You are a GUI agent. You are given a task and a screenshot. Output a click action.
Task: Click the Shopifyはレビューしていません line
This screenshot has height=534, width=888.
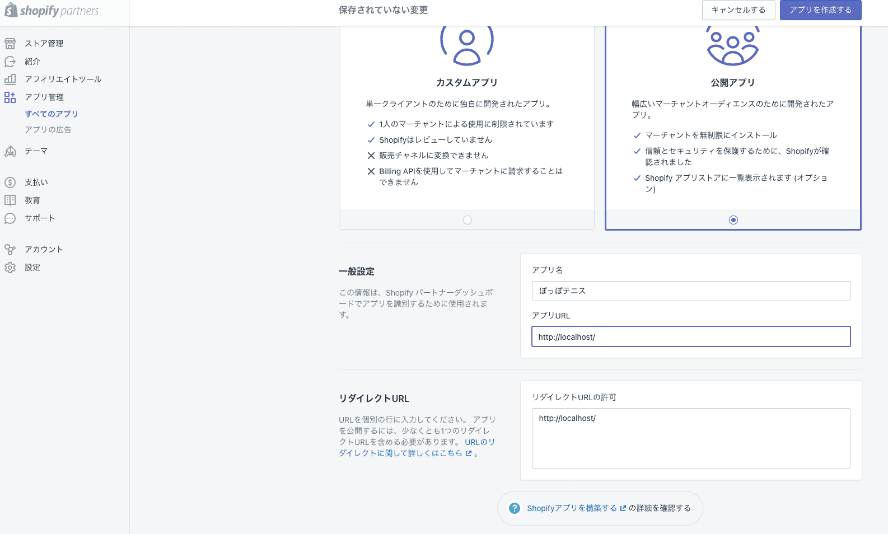[x=436, y=140]
